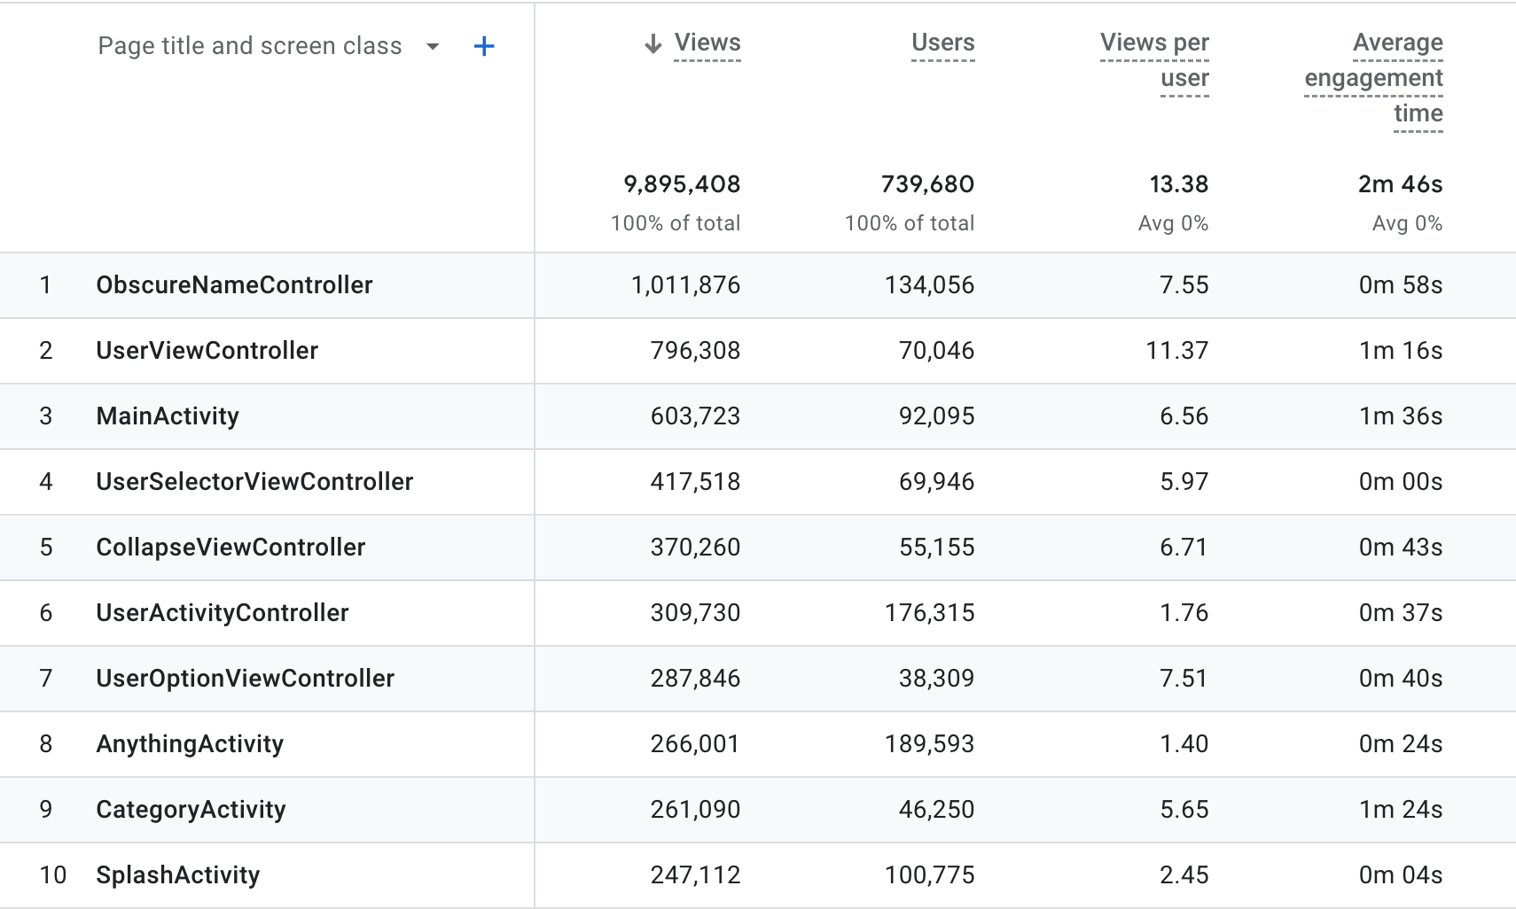Click the plus icon to add dimension
The image size is (1516, 909).
pyautogui.click(x=483, y=47)
